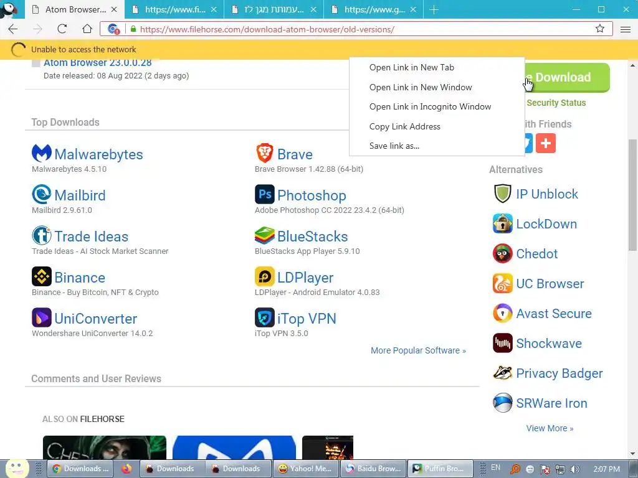Click the volume speaker tray icon
The width and height of the screenshot is (638, 478).
[575, 469]
